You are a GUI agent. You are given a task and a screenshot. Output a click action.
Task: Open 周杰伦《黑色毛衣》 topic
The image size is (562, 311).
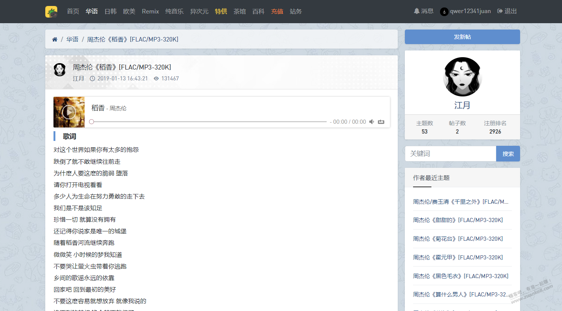click(461, 276)
